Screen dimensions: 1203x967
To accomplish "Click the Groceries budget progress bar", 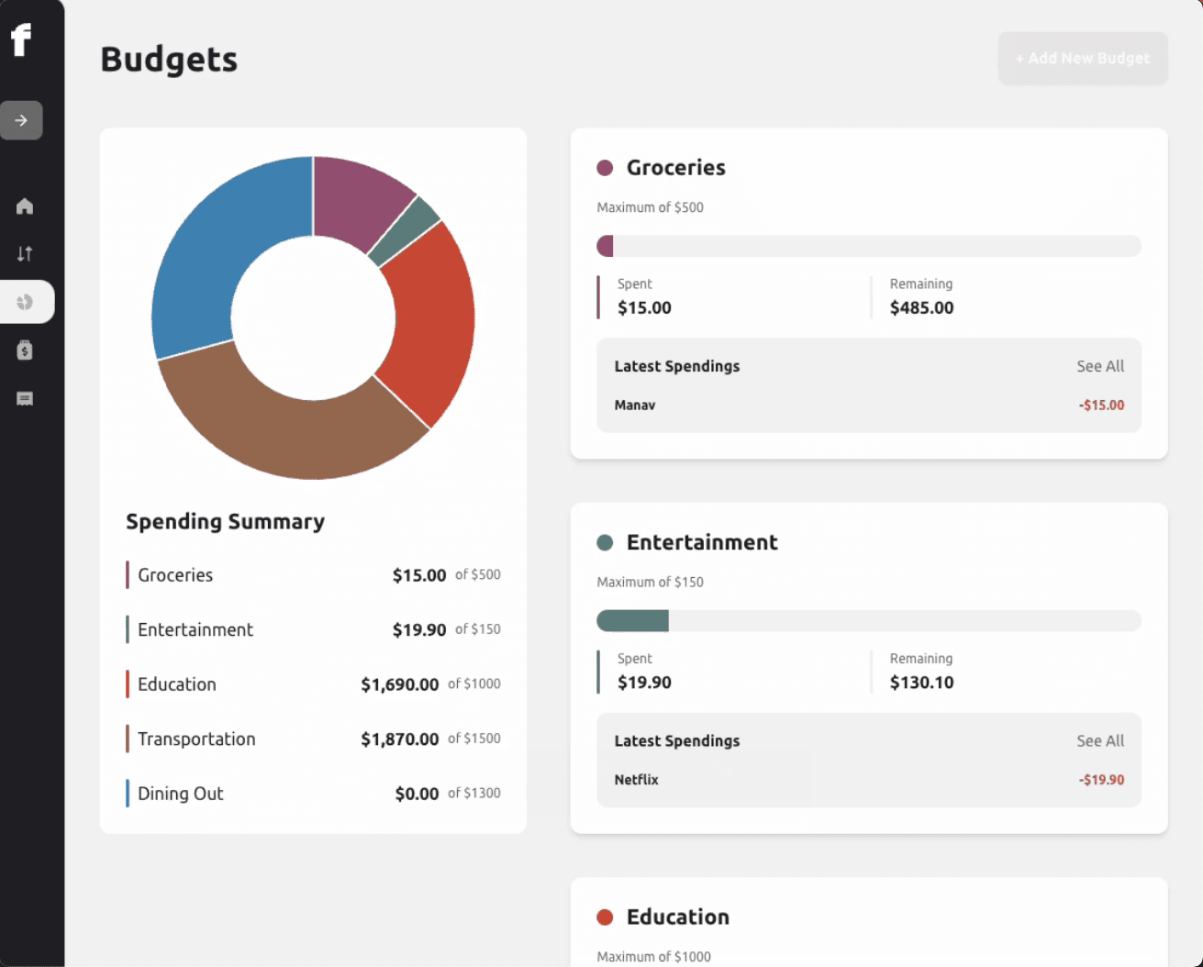I will click(x=868, y=246).
